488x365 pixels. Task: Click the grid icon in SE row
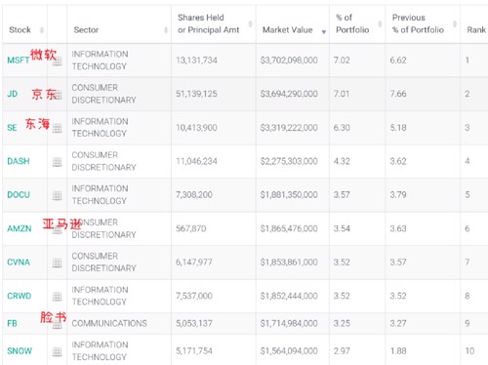pyautogui.click(x=57, y=128)
